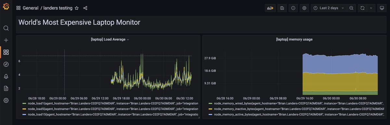Screen dimensions: 390x125
Task: Zoom out the time range
Action: pyautogui.click(x=351, y=8)
